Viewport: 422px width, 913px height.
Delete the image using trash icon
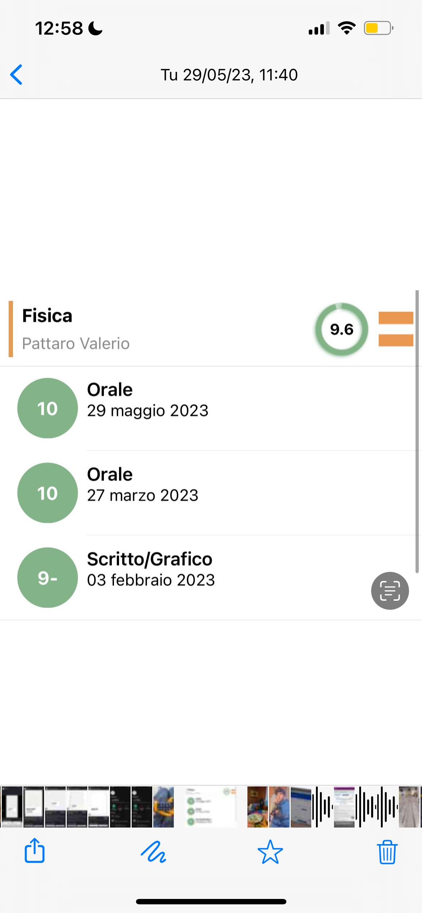(388, 852)
